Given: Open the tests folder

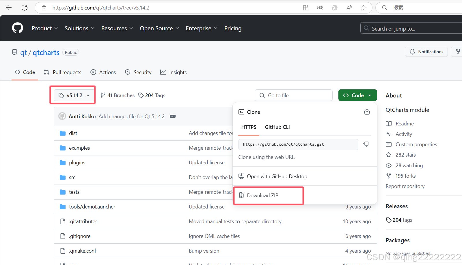Looking at the screenshot, I should click(x=74, y=192).
